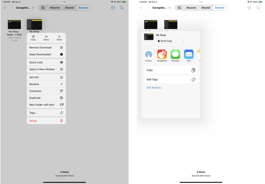Choose Quick Look for My Song
This screenshot has height=184, width=265.
(x=46, y=62)
